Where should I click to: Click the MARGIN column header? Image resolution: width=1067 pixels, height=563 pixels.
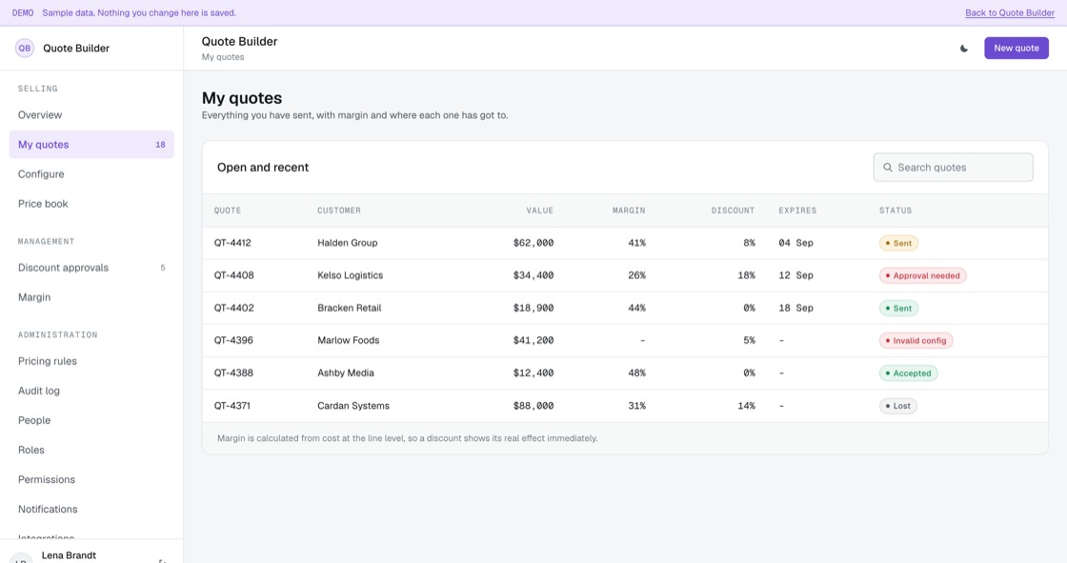tap(629, 211)
